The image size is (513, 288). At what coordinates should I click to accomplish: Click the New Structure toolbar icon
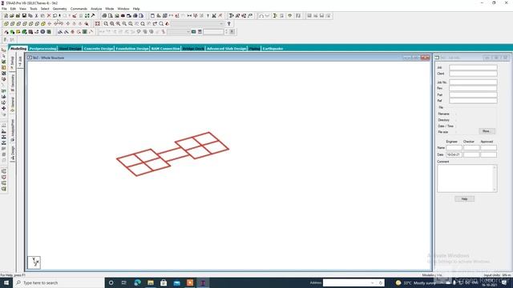pos(6,16)
